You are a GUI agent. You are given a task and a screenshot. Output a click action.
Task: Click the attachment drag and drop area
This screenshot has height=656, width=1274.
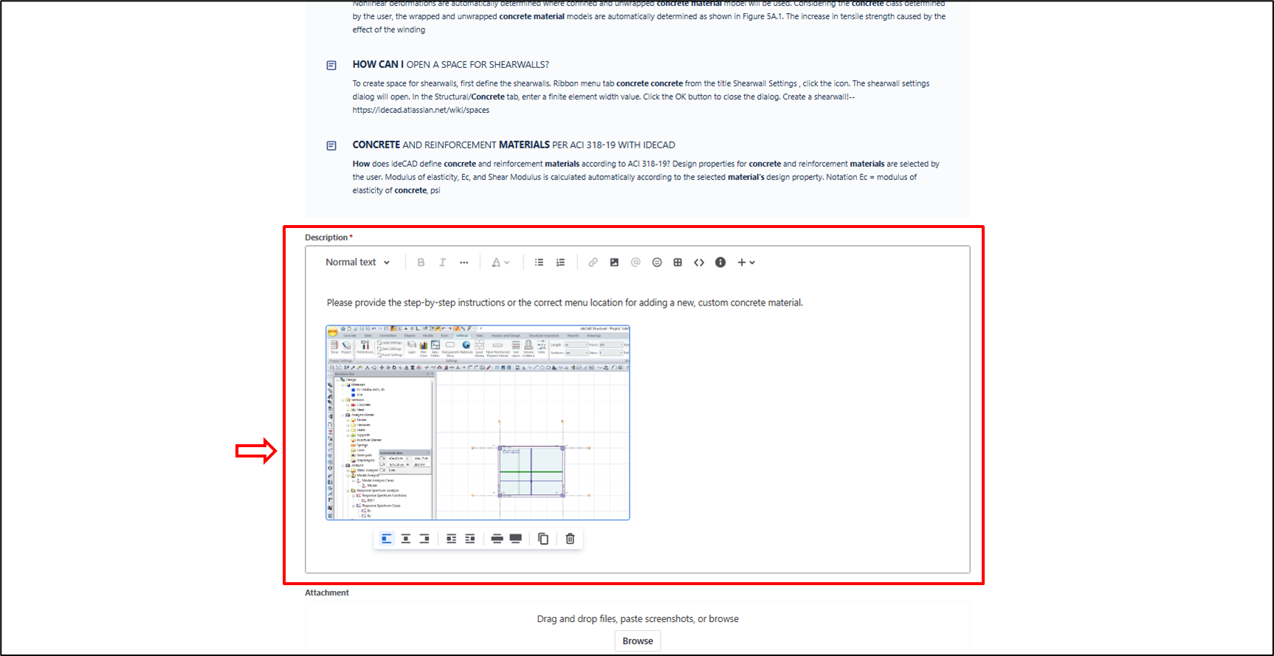[x=638, y=628]
